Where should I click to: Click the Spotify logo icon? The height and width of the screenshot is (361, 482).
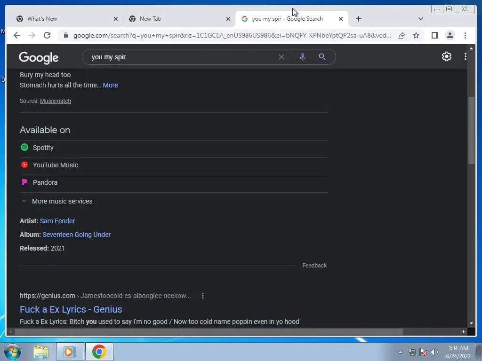tap(24, 147)
